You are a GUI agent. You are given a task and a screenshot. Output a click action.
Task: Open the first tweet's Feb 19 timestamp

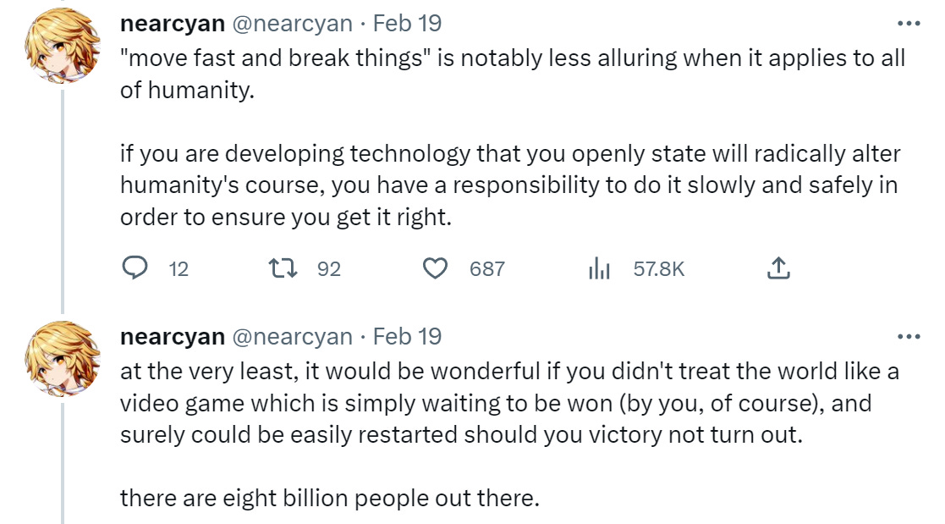click(x=407, y=24)
